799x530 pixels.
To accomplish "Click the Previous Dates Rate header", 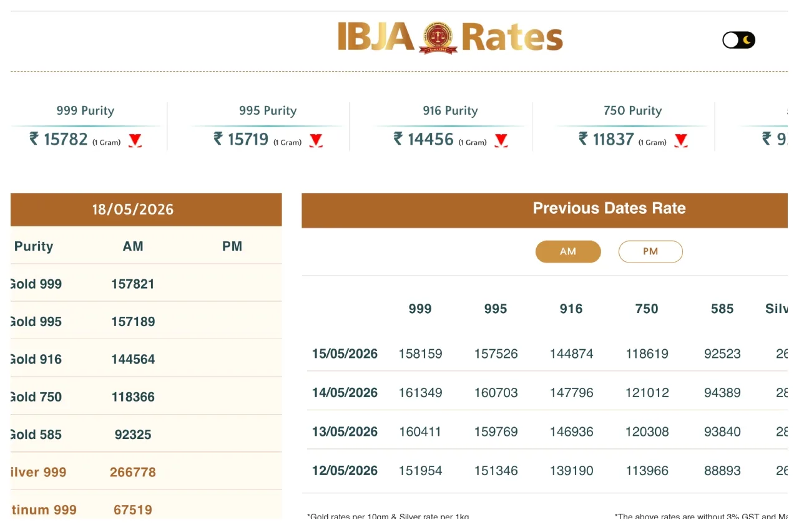I will pos(609,208).
